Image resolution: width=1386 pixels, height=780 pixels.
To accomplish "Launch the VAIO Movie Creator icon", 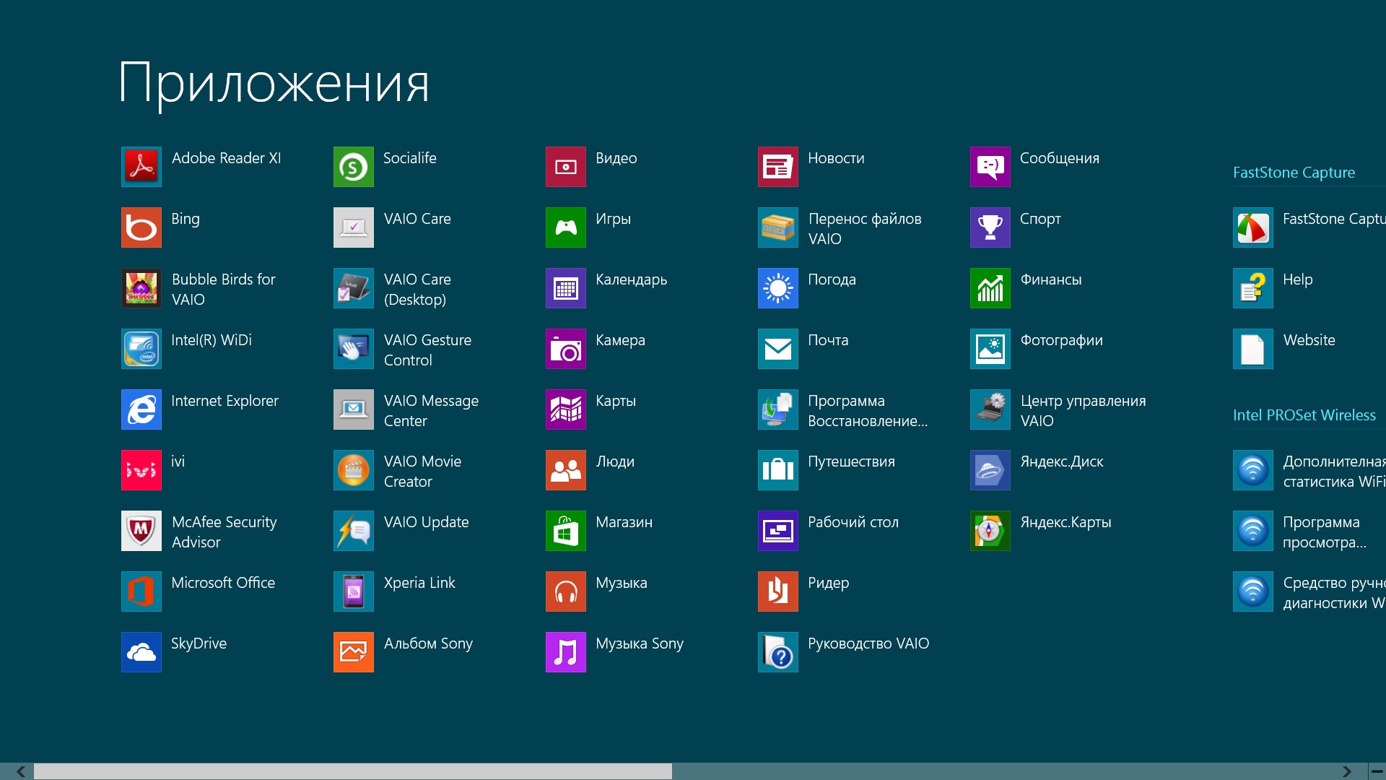I will click(353, 470).
